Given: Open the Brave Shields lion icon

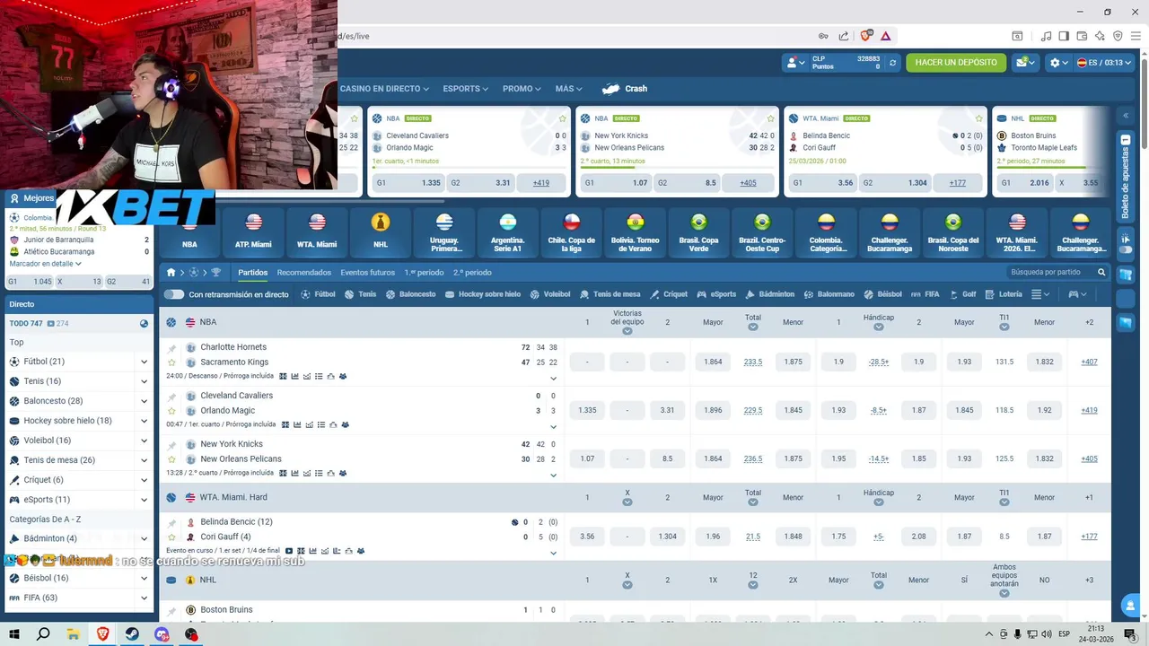Looking at the screenshot, I should pos(865,36).
